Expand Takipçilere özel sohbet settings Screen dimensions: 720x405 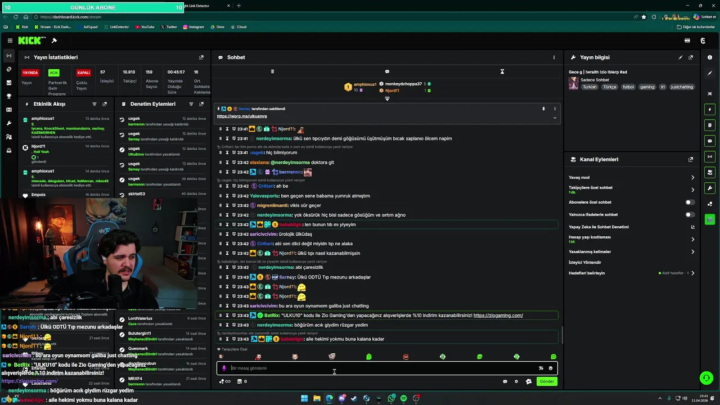coord(693,190)
